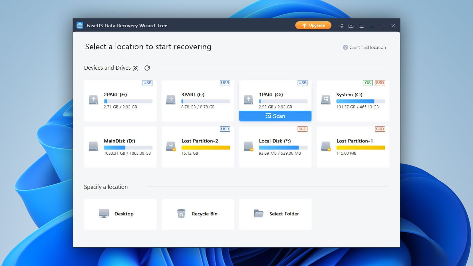
Task: Click the 2PART (E:) usage bar
Action: pyautogui.click(x=128, y=101)
